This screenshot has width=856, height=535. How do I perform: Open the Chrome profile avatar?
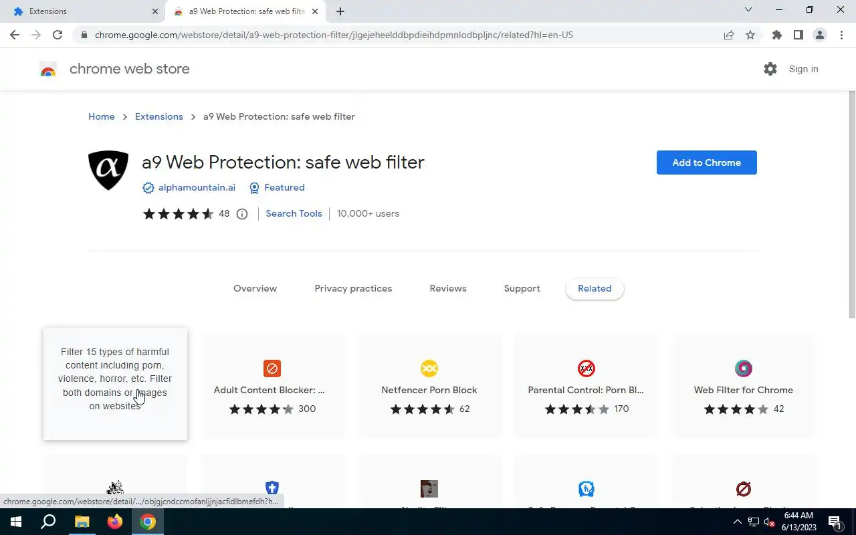(819, 35)
